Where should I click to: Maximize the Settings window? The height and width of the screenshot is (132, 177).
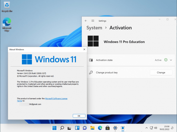tap(168, 19)
